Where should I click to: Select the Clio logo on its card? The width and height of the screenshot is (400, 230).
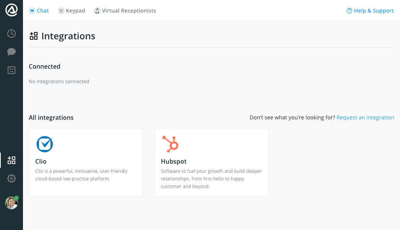[45, 144]
